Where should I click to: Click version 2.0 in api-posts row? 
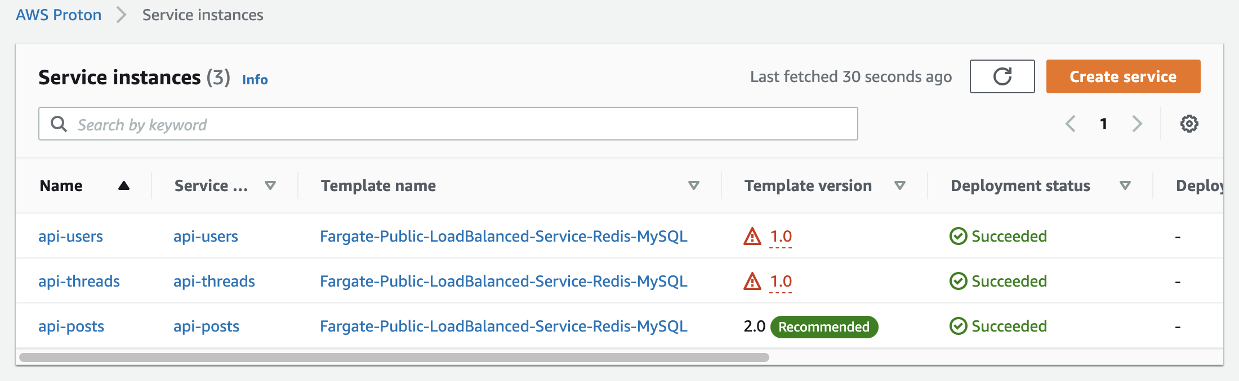point(755,326)
